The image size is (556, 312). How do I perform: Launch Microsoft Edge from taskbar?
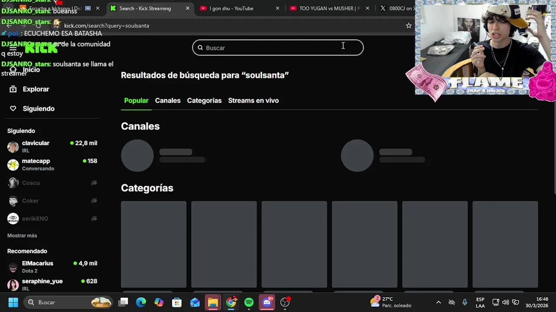click(x=141, y=302)
